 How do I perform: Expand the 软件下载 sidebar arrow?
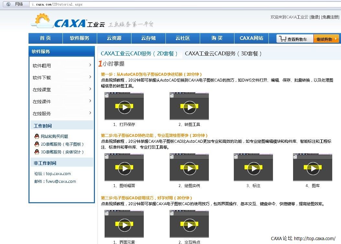click(x=90, y=77)
